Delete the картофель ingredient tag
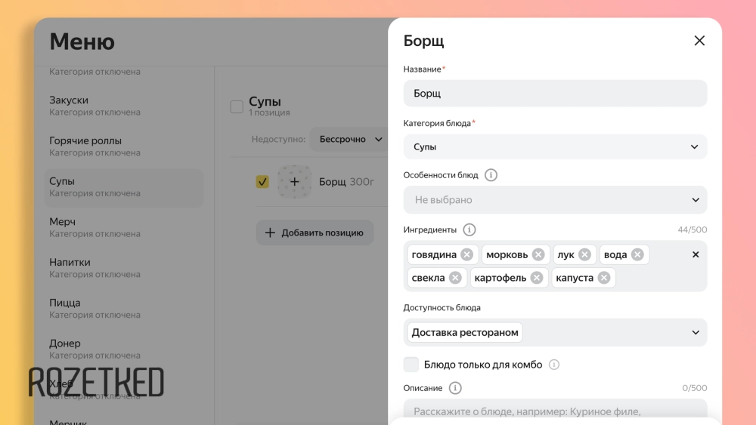 pyautogui.click(x=537, y=278)
